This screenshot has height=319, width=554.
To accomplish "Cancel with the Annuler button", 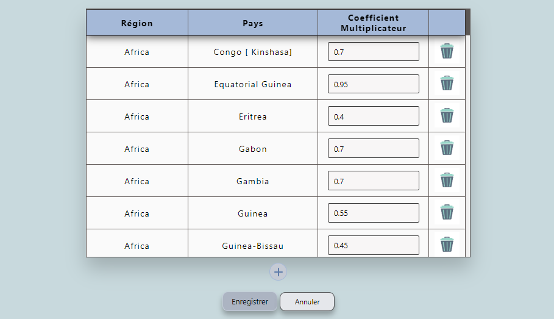I will pos(307,302).
